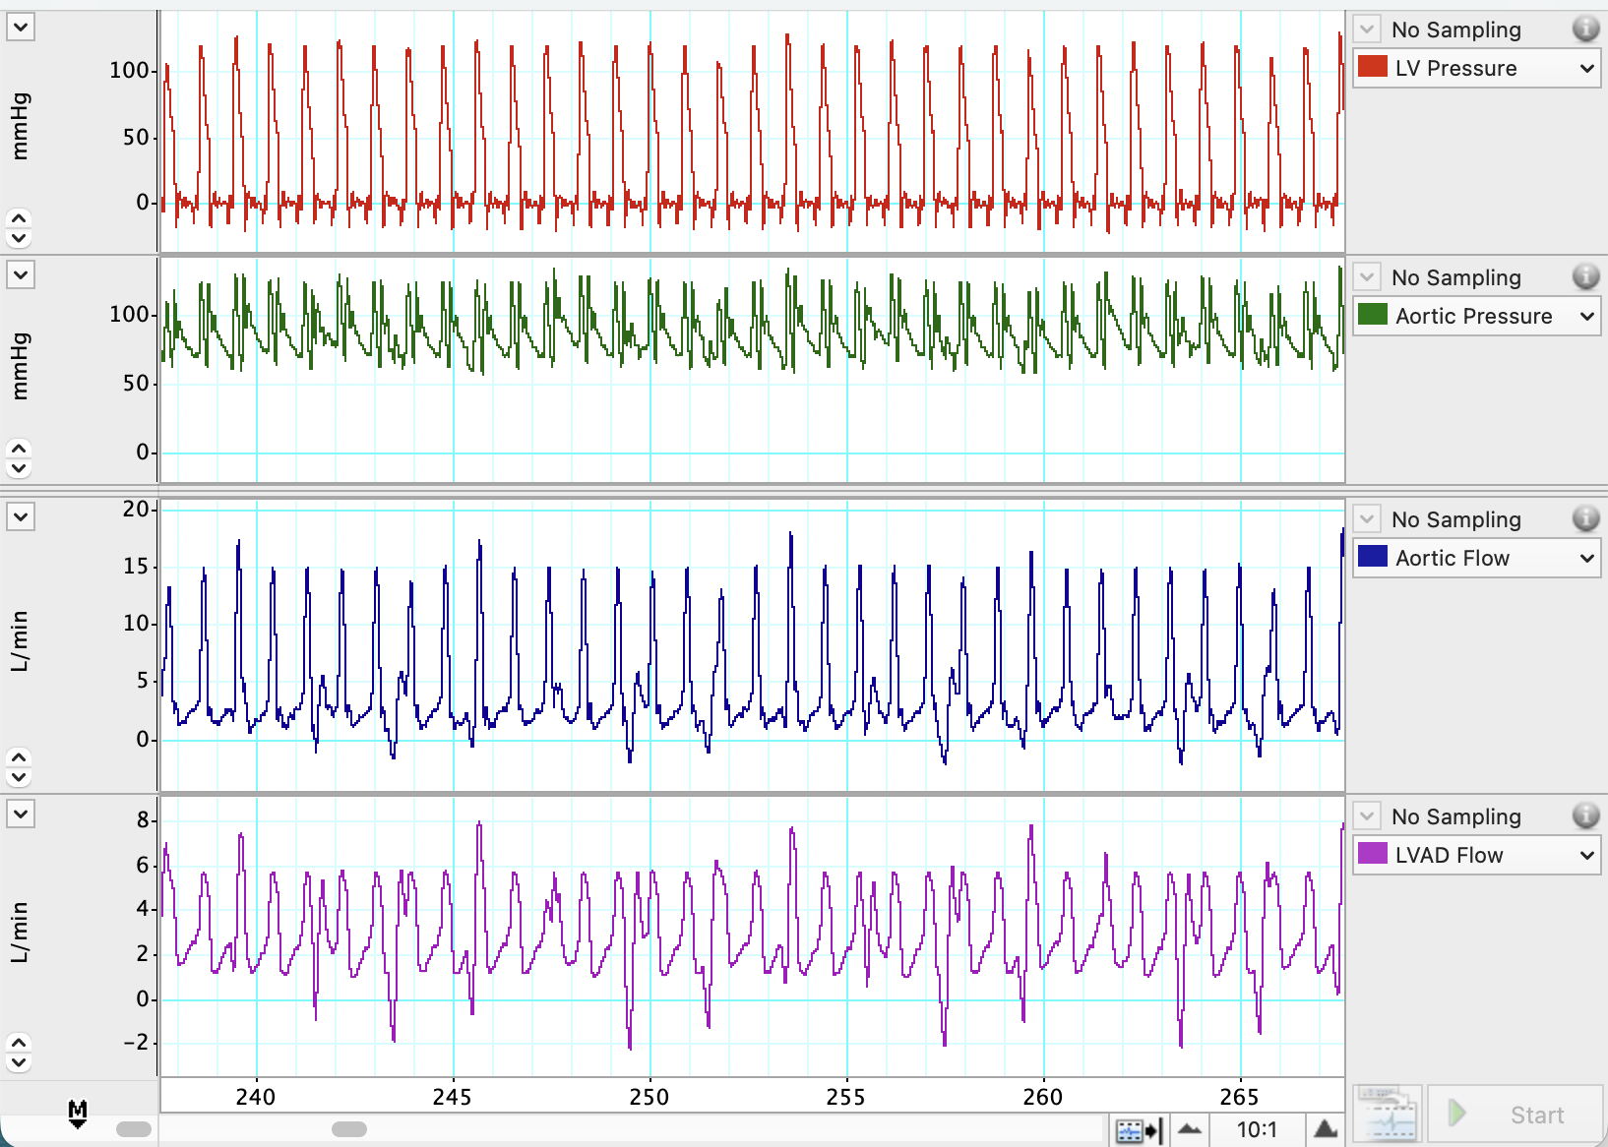The width and height of the screenshot is (1608, 1147).
Task: Open the LVAD Flow No Sampling rate arrow
Action: coord(1367,816)
